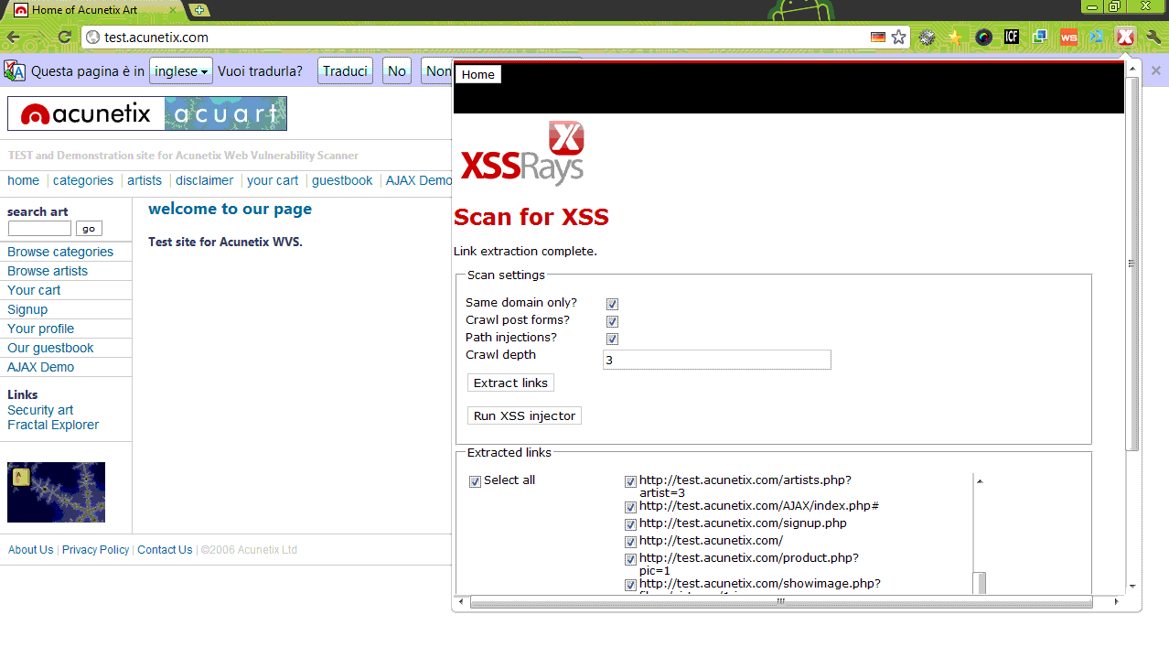Bookmark this page with the star
The width and height of the screenshot is (1169, 647).
point(899,38)
